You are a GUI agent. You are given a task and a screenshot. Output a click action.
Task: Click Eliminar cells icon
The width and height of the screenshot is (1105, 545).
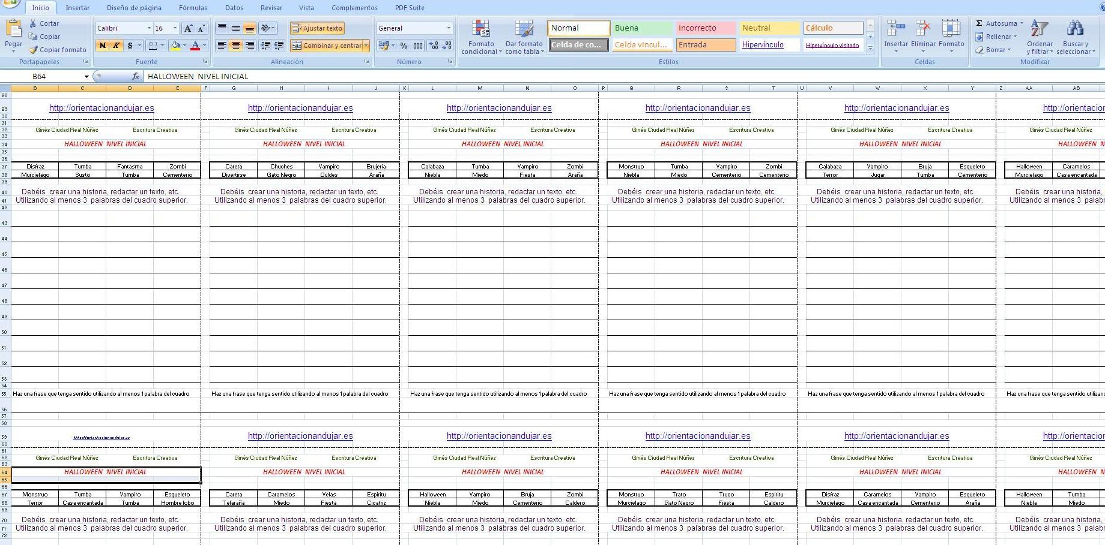923,30
